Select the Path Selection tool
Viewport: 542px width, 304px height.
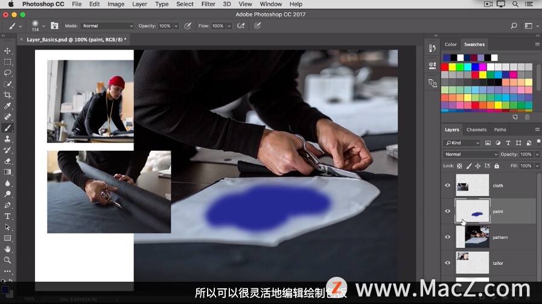[7, 227]
